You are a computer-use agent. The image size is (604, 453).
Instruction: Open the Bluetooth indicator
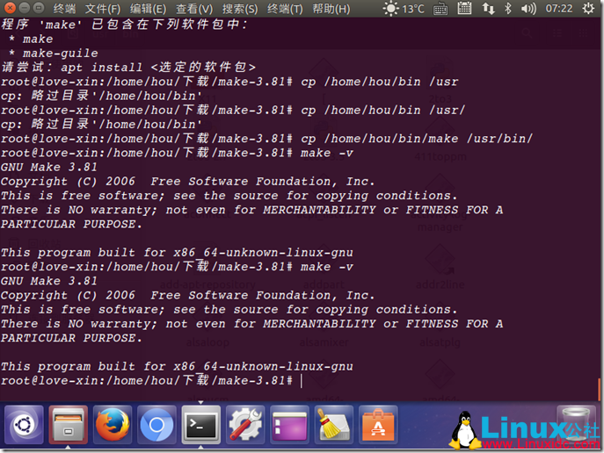(507, 9)
